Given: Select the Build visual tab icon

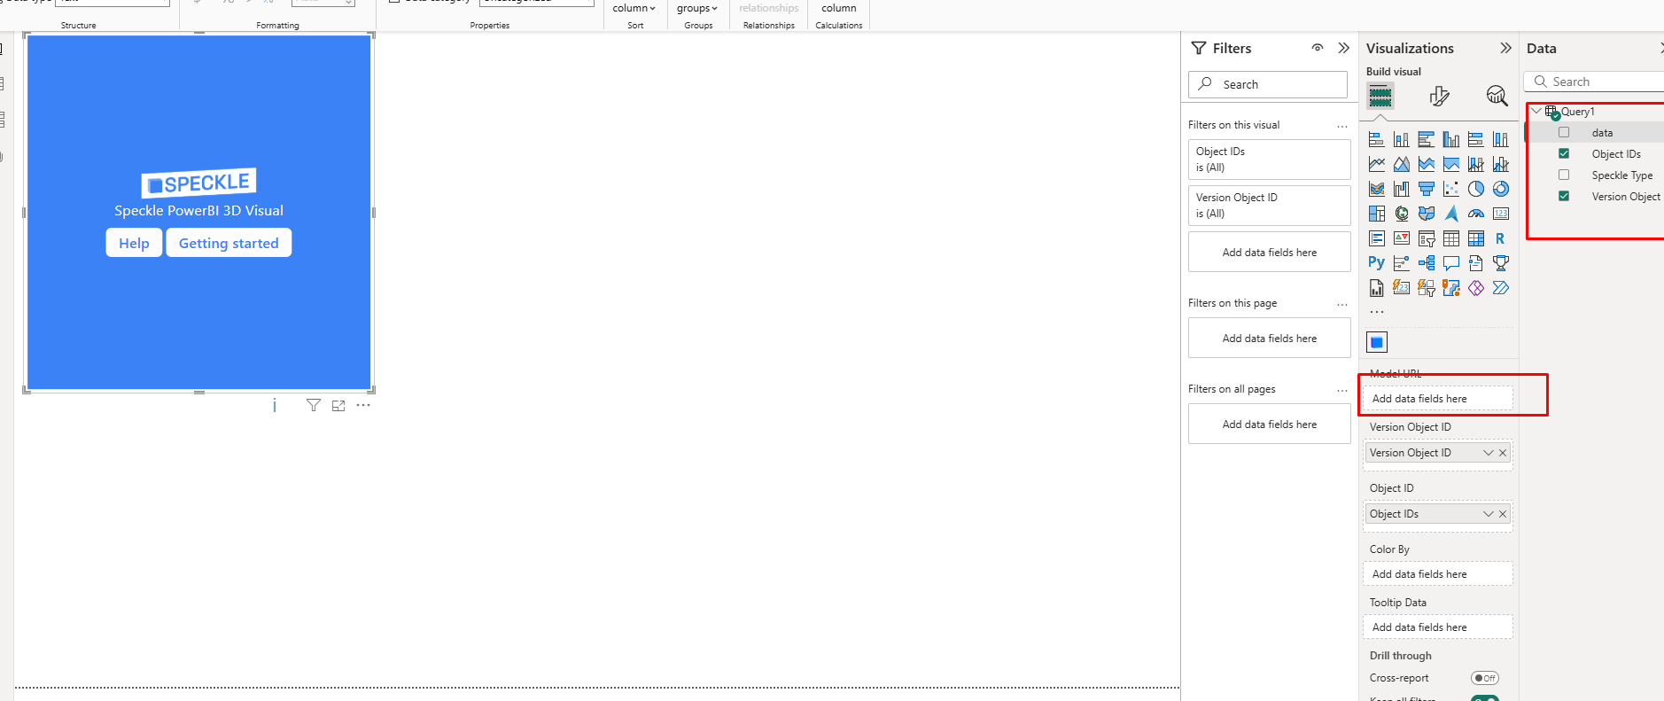Looking at the screenshot, I should (x=1380, y=96).
